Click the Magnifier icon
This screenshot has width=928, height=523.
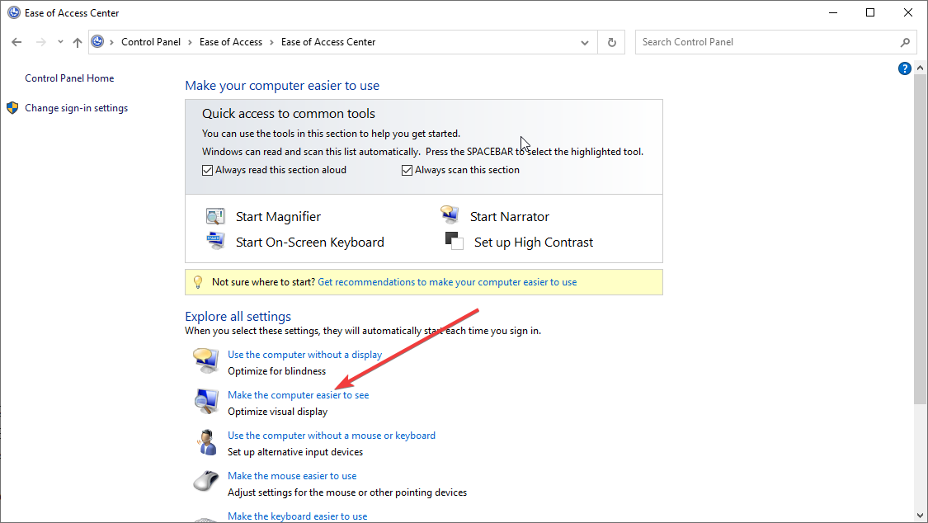click(215, 217)
